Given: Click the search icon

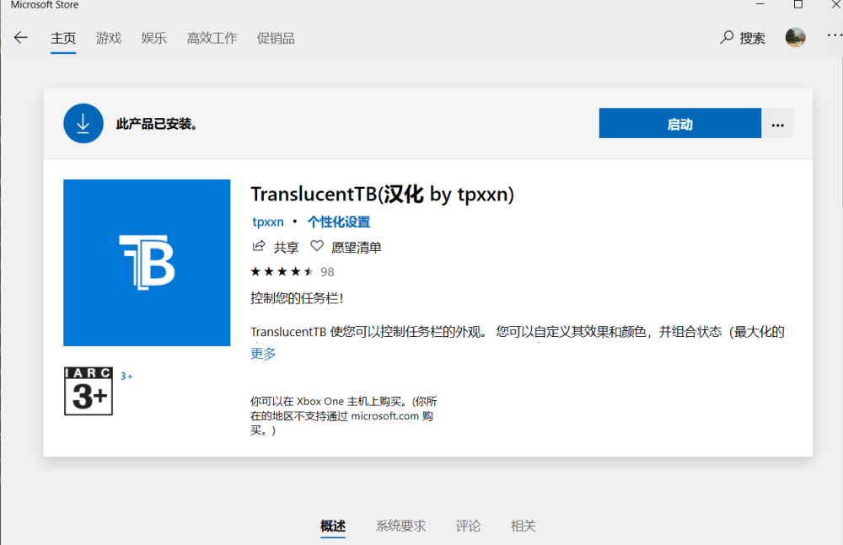Looking at the screenshot, I should [725, 38].
